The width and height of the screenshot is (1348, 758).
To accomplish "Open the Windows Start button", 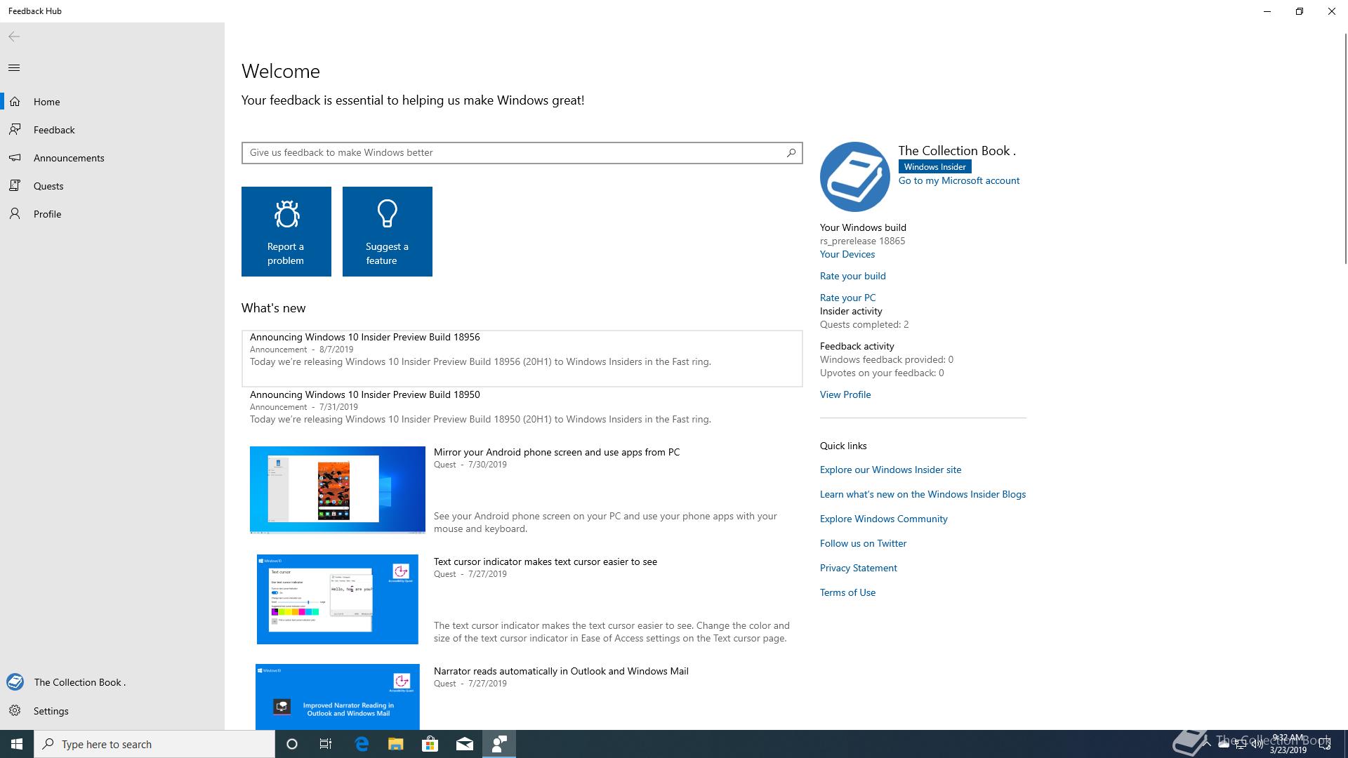I will click(17, 744).
